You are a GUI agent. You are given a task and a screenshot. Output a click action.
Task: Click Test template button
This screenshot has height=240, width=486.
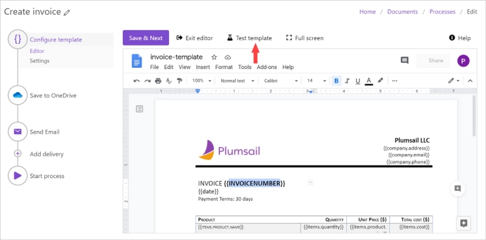click(x=249, y=38)
